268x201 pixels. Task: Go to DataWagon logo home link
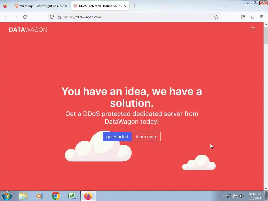(28, 30)
